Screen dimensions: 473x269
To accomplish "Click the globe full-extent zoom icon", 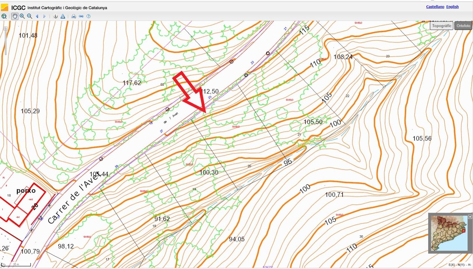I will click(4, 16).
